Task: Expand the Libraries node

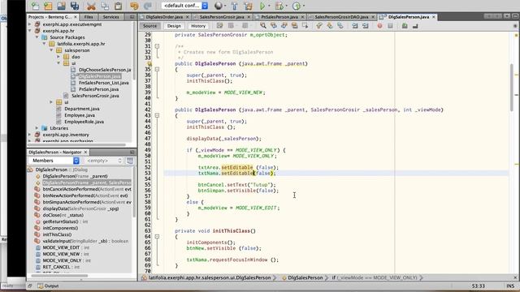Action: [x=37, y=128]
